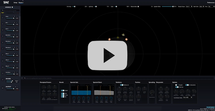Open the Coordinates Mode dropdown

click(x=188, y=98)
